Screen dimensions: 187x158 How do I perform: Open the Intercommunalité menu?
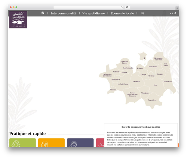point(64,13)
